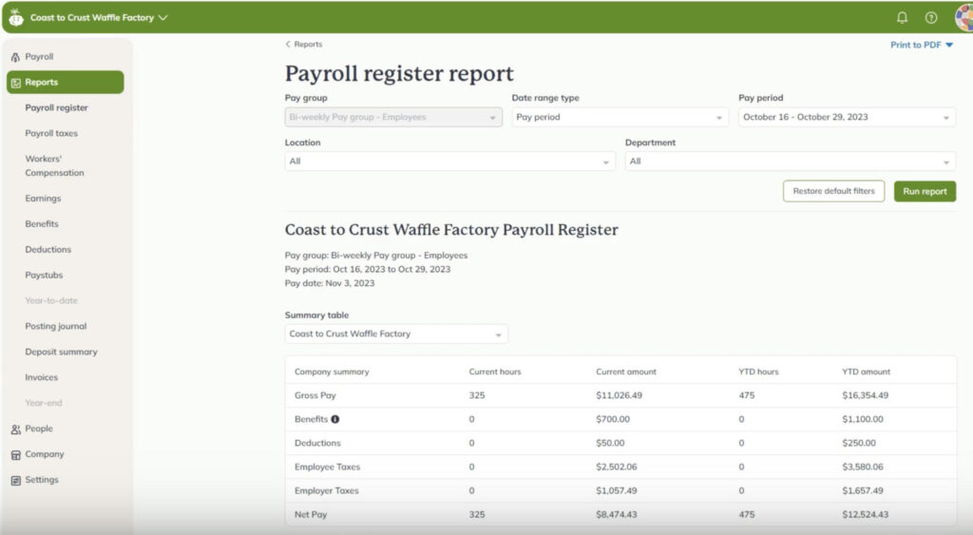This screenshot has height=535, width=973.
Task: Open Paystubs report from sidebar
Action: pyautogui.click(x=44, y=276)
